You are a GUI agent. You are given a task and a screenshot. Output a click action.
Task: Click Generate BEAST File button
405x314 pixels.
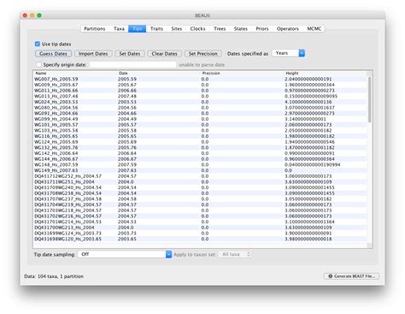point(351,276)
